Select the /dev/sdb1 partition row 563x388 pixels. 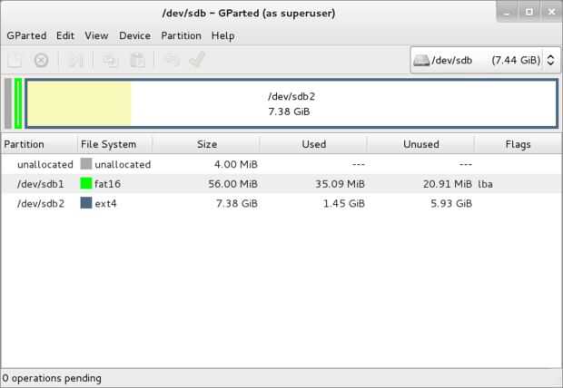281,184
